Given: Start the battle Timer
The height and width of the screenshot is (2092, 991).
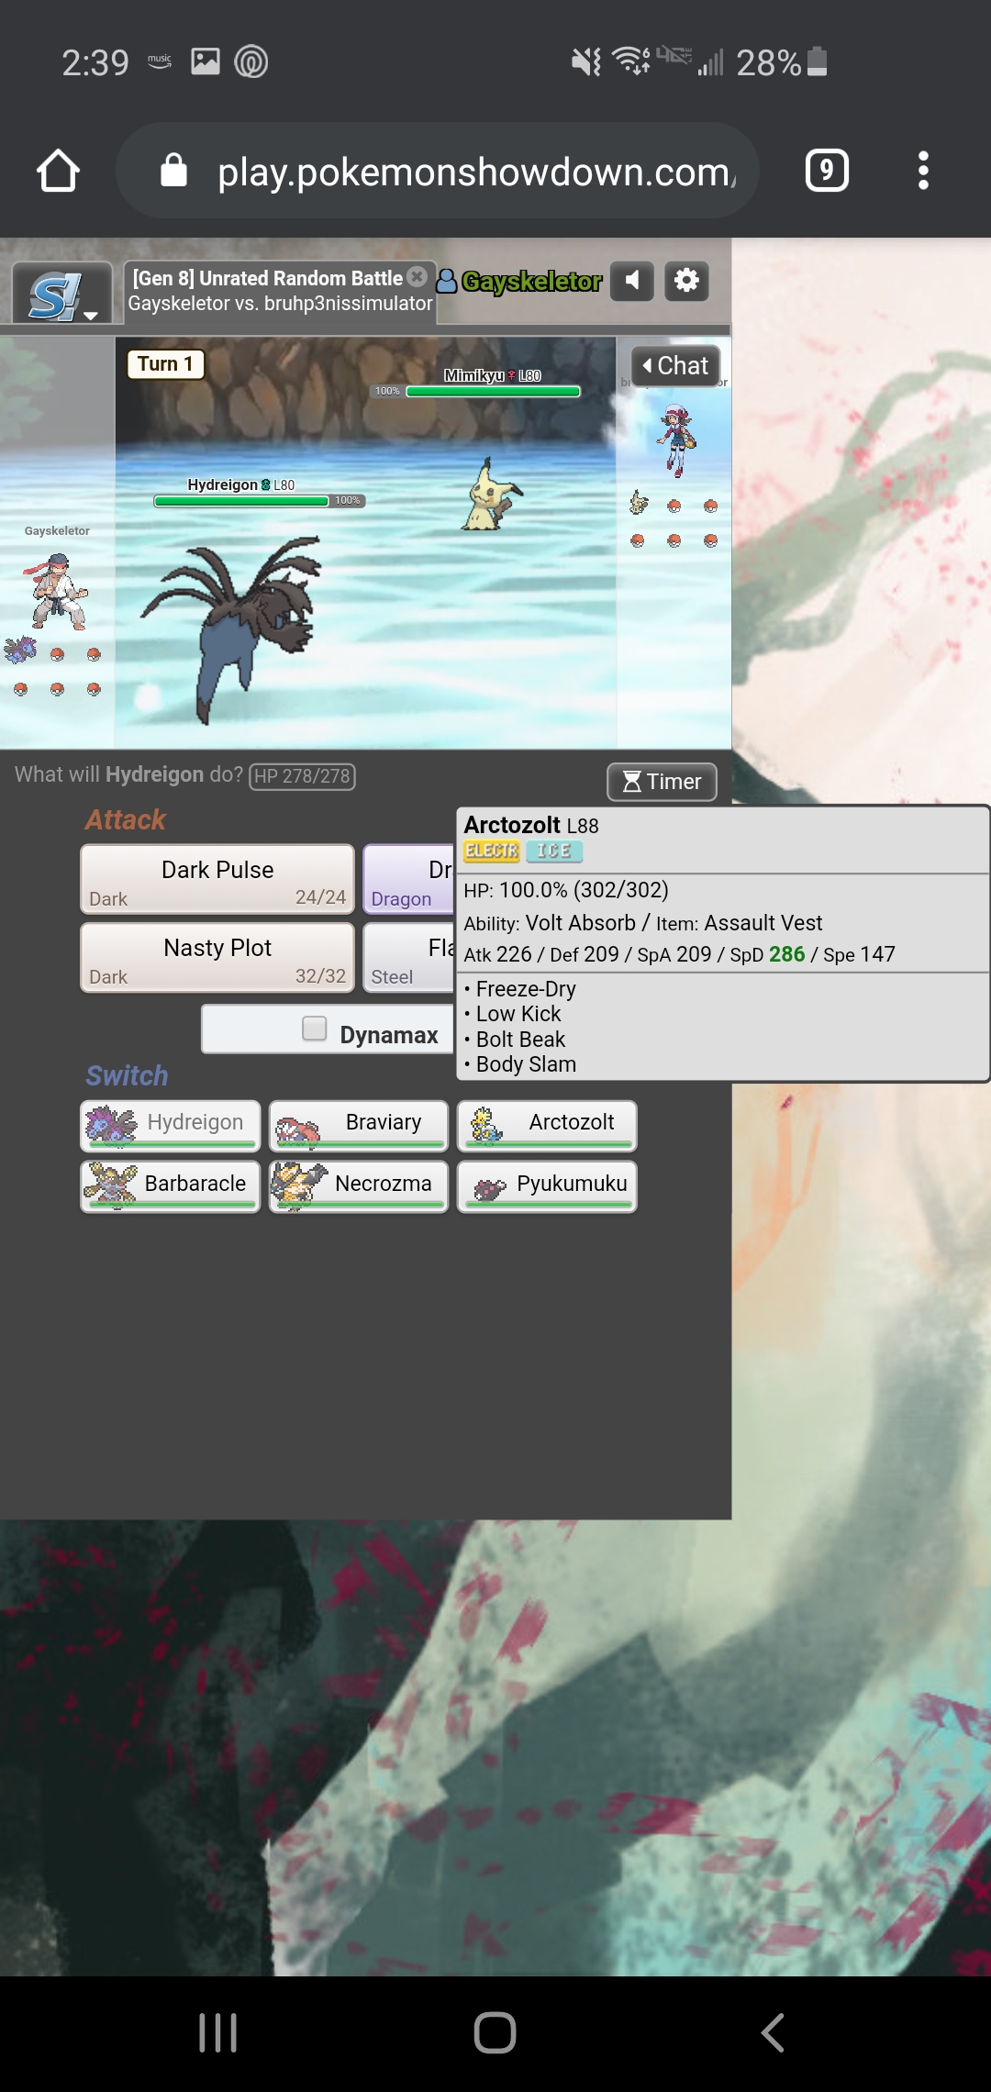Looking at the screenshot, I should click(662, 782).
